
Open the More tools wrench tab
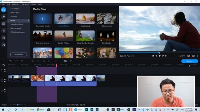[x=3, y=45]
